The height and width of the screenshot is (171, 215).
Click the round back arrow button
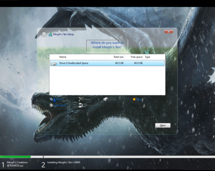[44, 34]
